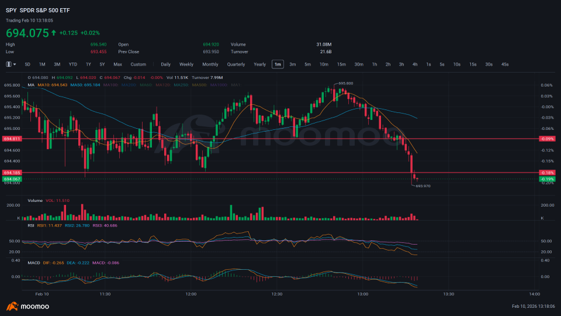Image resolution: width=561 pixels, height=316 pixels.
Task: Select the 15m interval
Action: (341, 64)
